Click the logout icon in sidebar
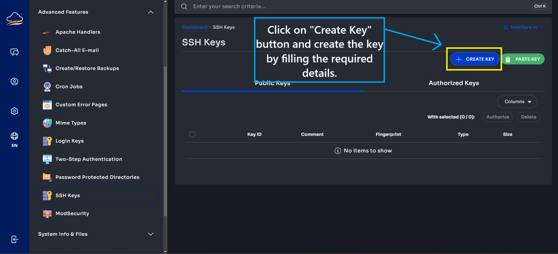 (15, 239)
